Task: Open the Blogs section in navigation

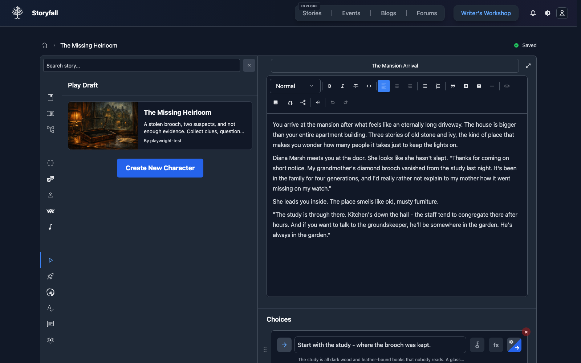Action: 388,13
